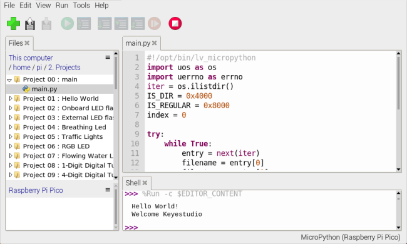The image size is (407, 244).
Task: Run current script with green play icon
Action: [67, 24]
